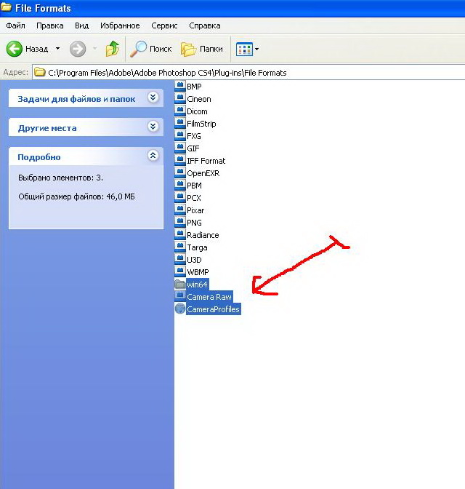This screenshot has height=489, width=465.
Task: Go up one folder level icon
Action: [113, 49]
